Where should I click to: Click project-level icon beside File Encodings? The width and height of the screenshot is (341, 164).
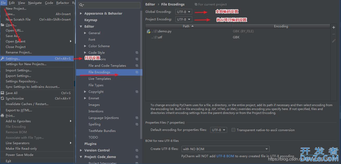[x=137, y=72]
